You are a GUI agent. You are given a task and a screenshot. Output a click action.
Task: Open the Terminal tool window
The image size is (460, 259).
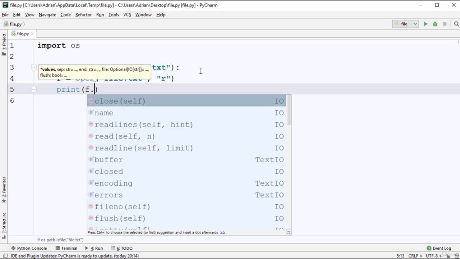pos(66,248)
